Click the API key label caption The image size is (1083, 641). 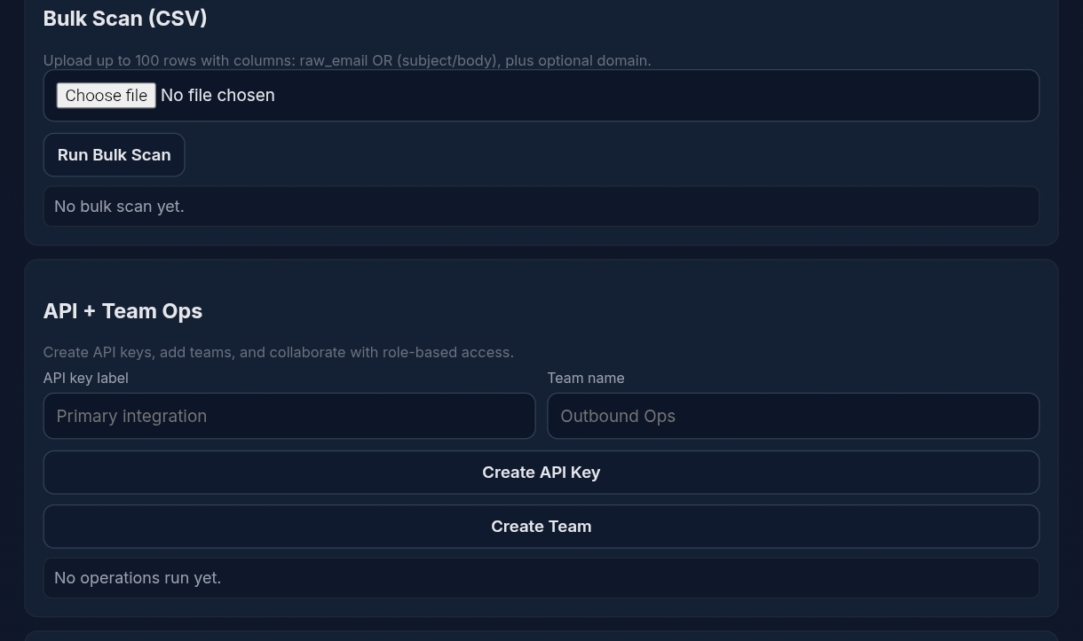tap(84, 377)
